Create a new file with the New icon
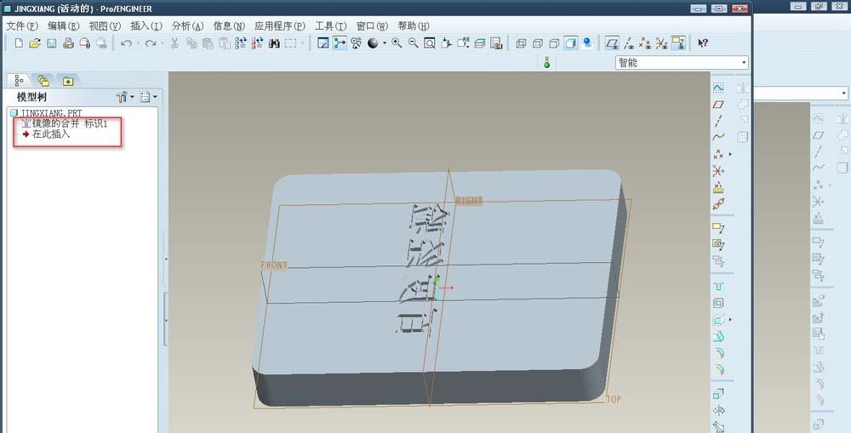Screen dimensions: 851x433 tap(19, 43)
